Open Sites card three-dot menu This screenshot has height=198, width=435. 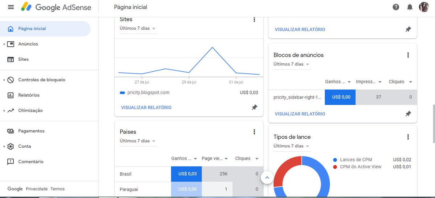pyautogui.click(x=254, y=20)
